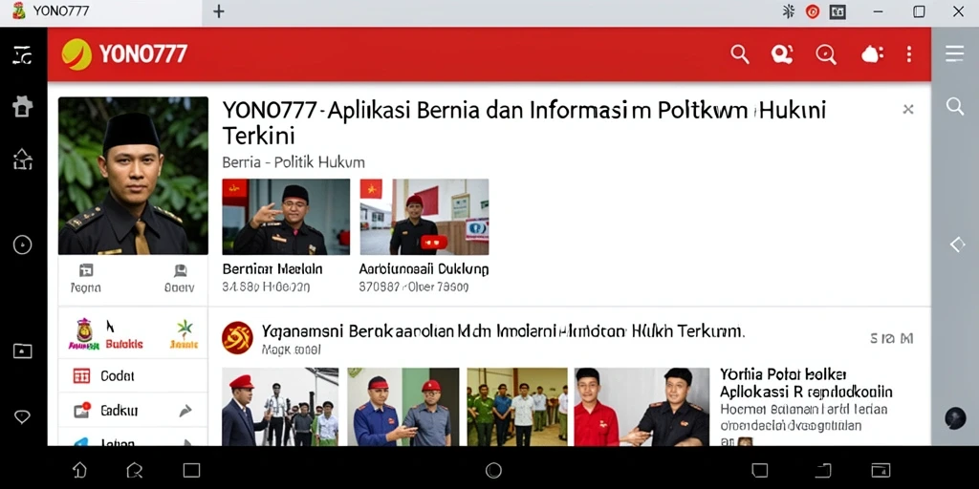Open the Eadkiu menu item
Viewport: 979px width, 489px height.
(133, 411)
